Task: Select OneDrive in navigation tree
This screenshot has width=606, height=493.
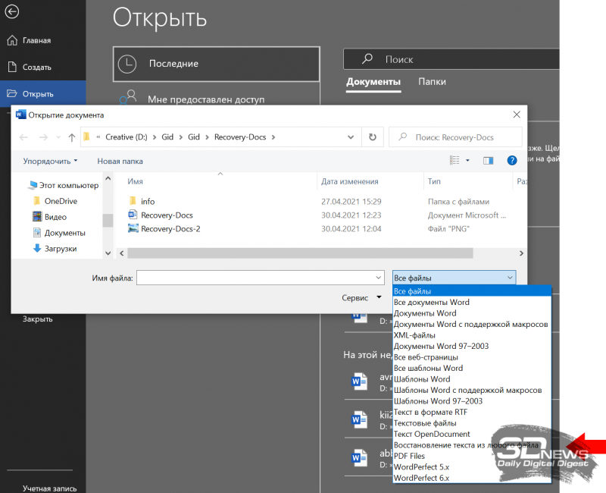Action: pos(55,201)
